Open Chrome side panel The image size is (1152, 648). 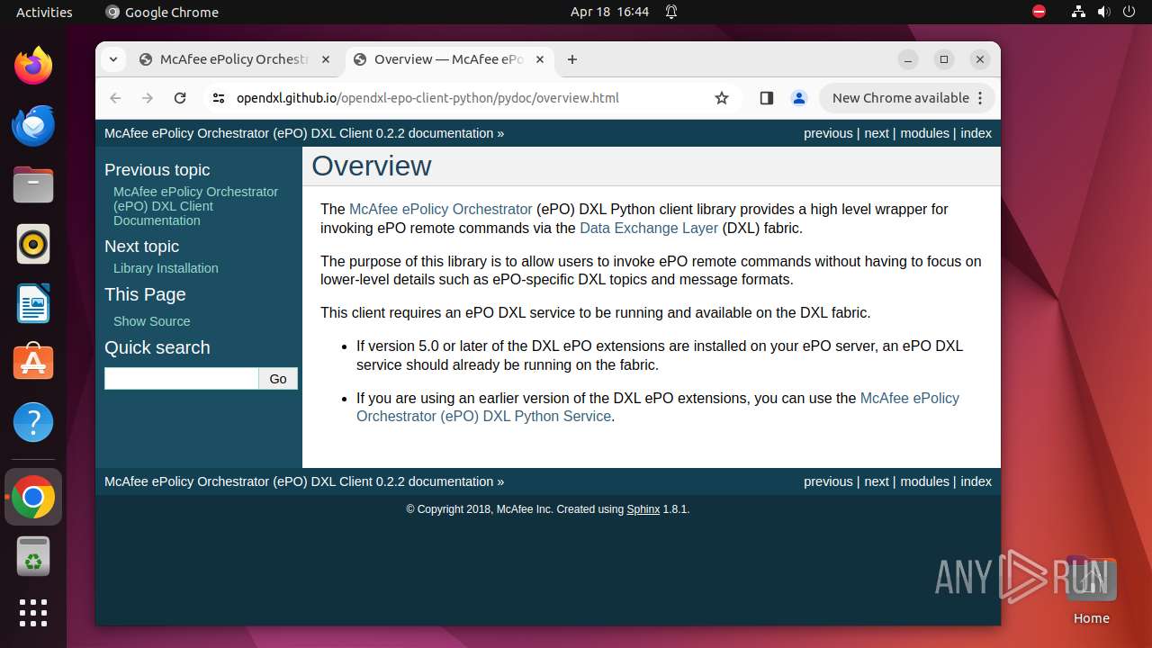pyautogui.click(x=767, y=98)
